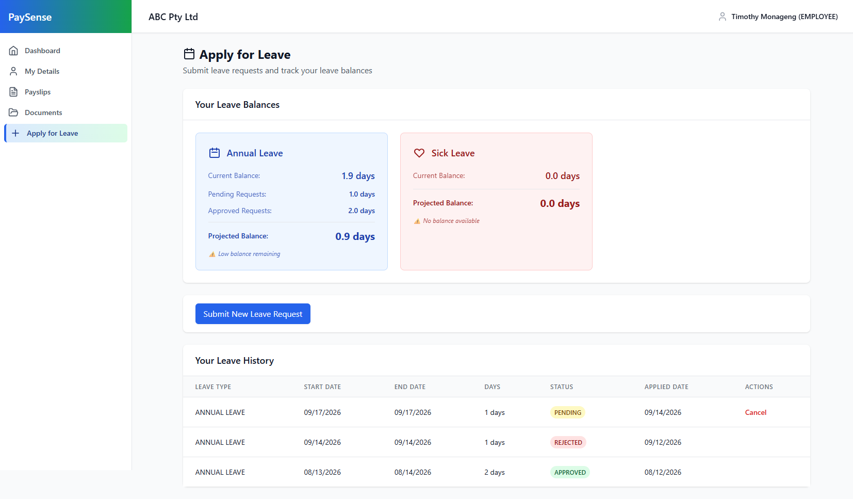Image resolution: width=853 pixels, height=499 pixels.
Task: Cancel the pending 09/17/2026 leave request
Action: (756, 412)
